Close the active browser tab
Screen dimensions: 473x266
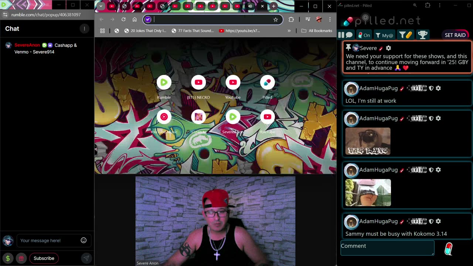(x=262, y=6)
